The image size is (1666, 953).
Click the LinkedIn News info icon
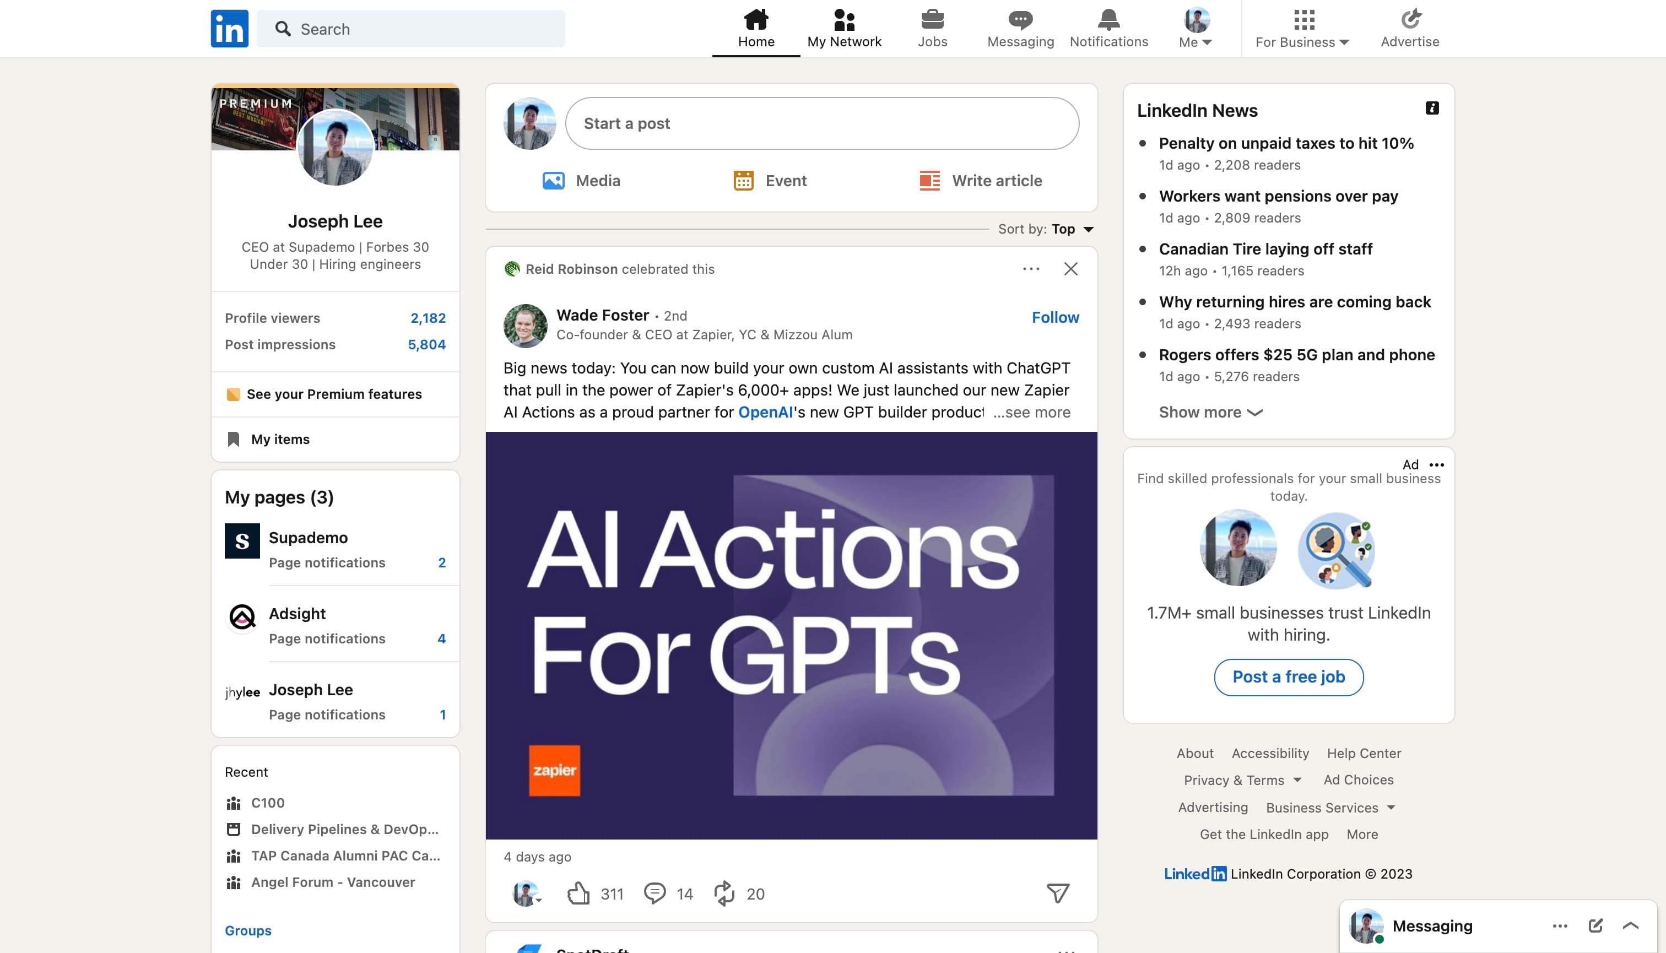tap(1432, 108)
